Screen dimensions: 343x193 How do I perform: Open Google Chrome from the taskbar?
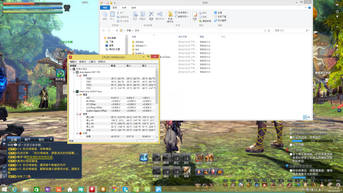pos(114,190)
